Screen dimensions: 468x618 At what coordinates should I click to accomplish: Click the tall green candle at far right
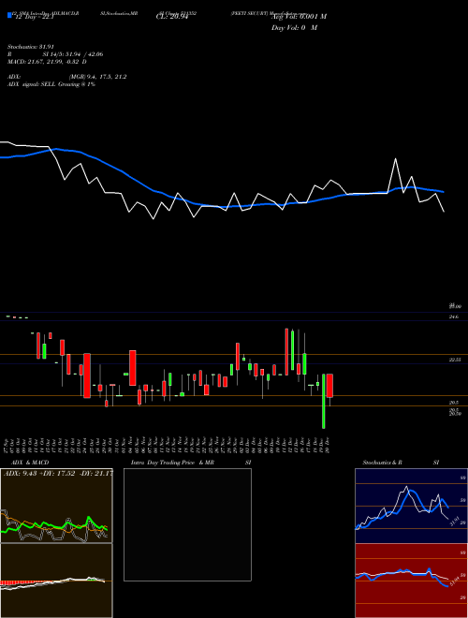tap(324, 401)
